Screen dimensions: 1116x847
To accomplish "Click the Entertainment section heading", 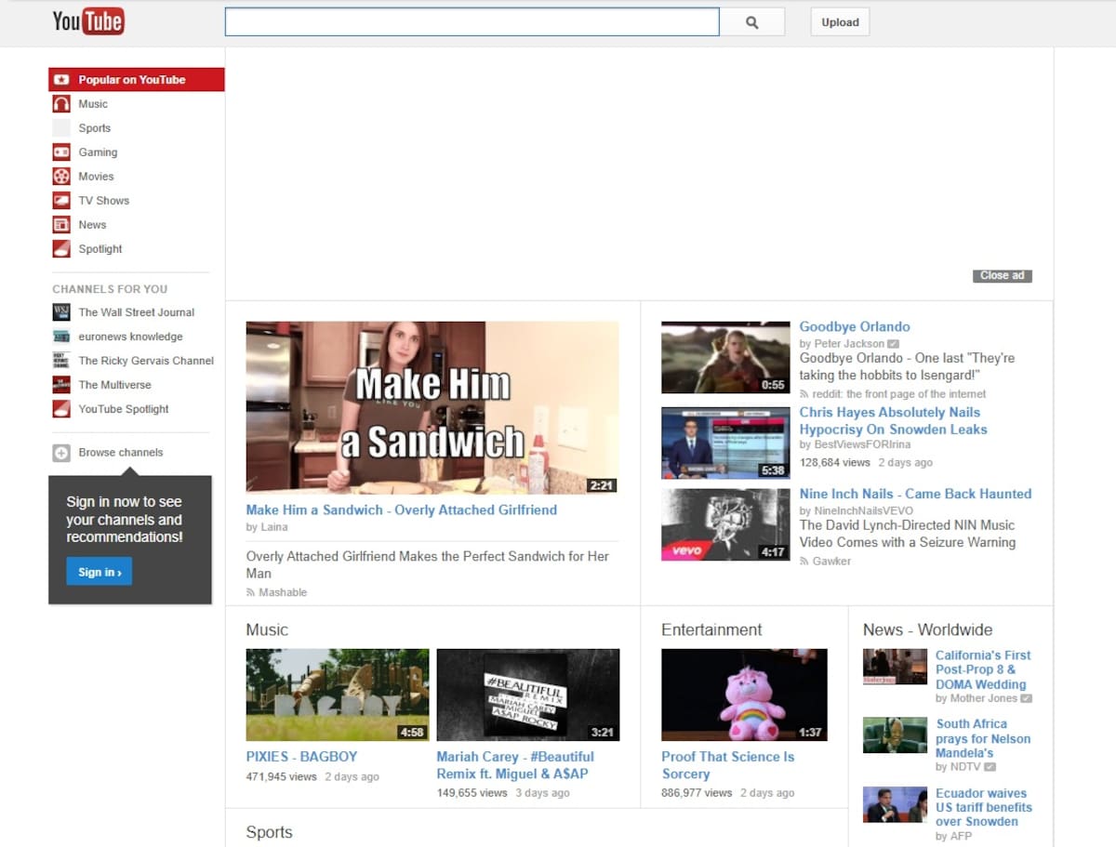I will pos(711,630).
